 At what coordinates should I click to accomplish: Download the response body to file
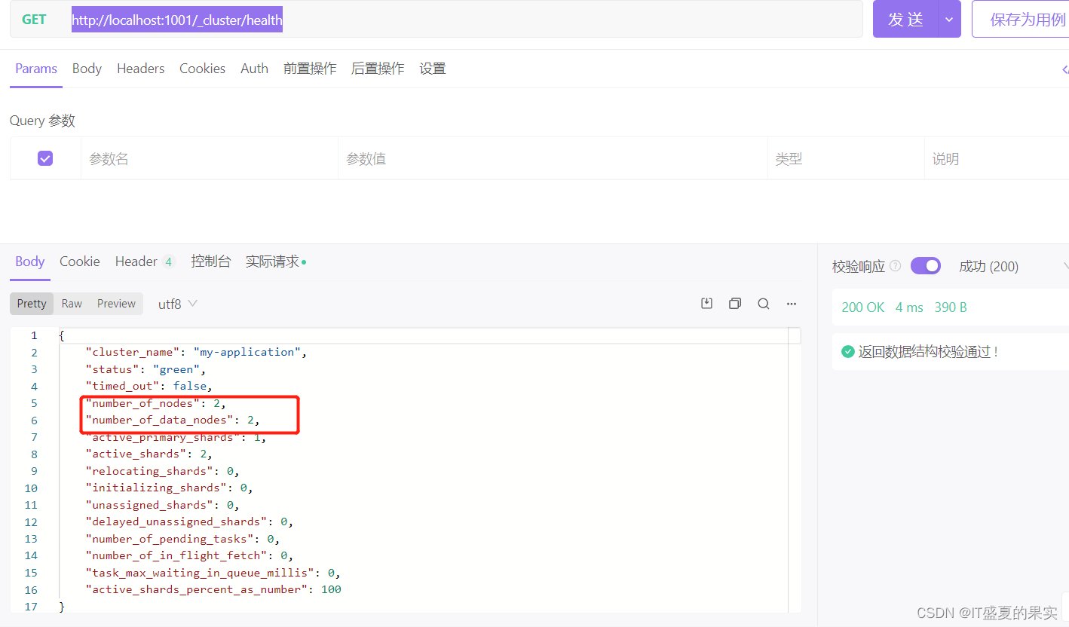coord(706,304)
